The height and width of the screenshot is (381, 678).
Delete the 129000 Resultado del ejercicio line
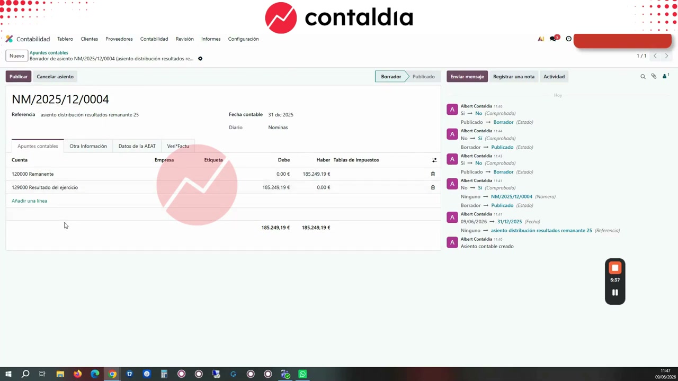433,187
